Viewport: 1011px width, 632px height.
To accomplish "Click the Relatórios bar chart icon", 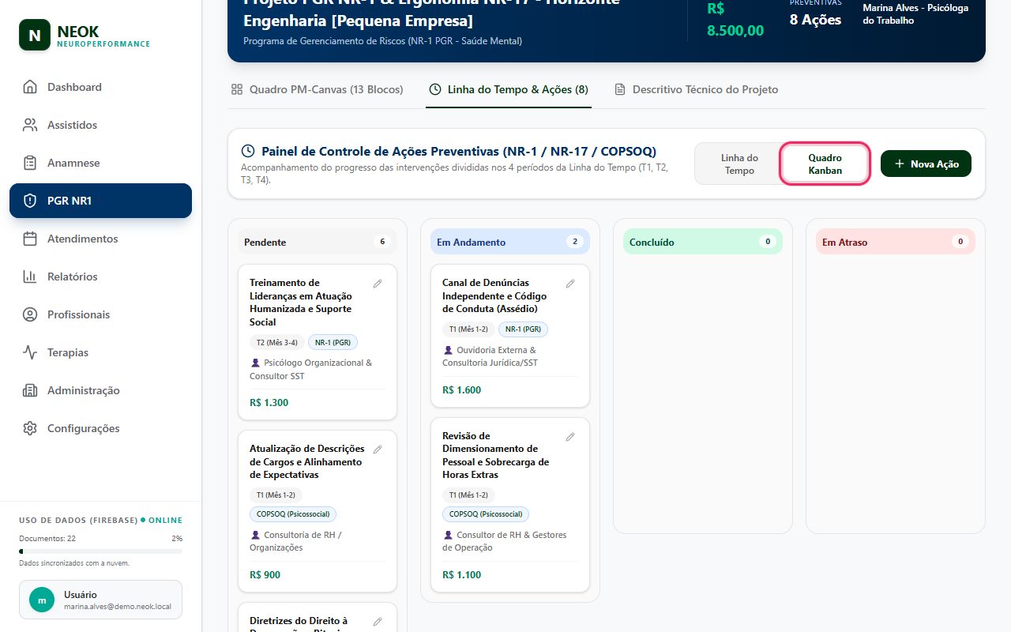I will pos(30,276).
